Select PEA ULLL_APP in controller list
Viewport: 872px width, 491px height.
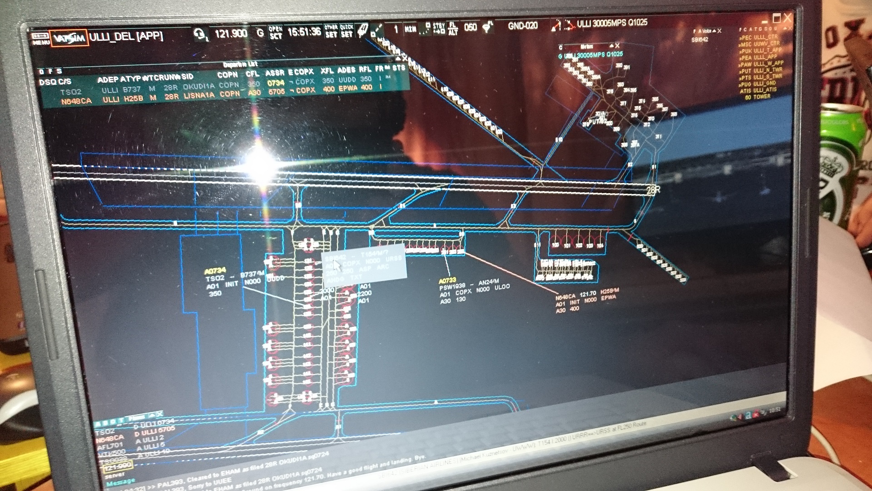click(758, 57)
